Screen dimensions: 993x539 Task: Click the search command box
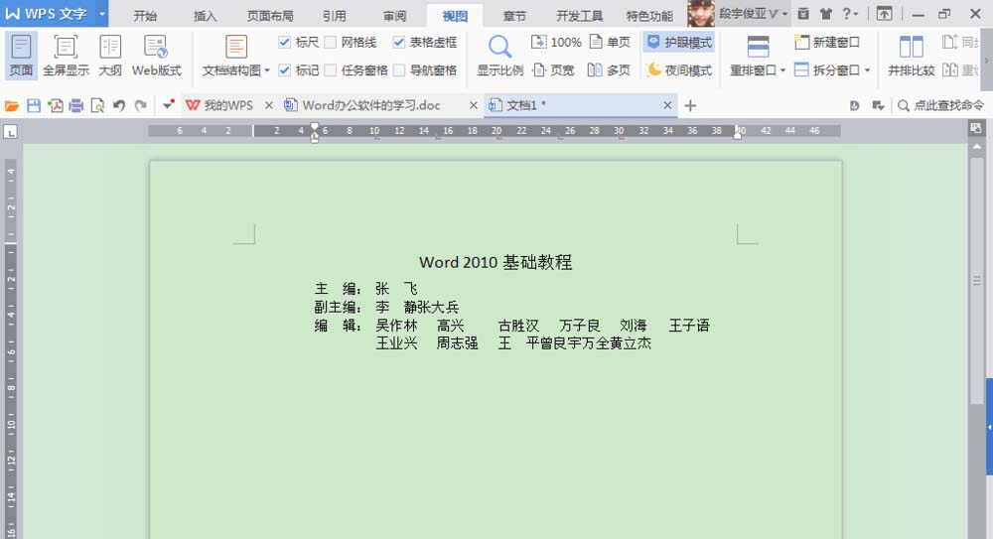coord(941,106)
